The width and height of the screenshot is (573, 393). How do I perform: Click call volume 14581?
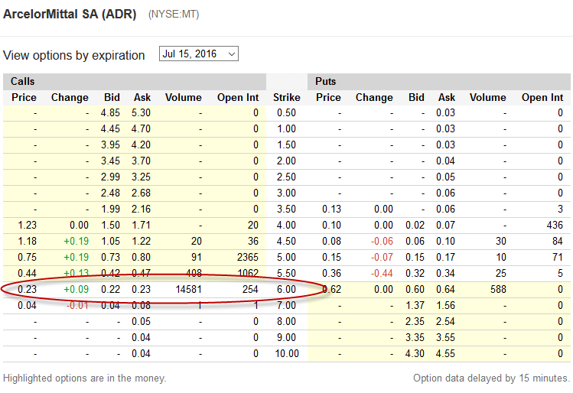[x=188, y=290]
